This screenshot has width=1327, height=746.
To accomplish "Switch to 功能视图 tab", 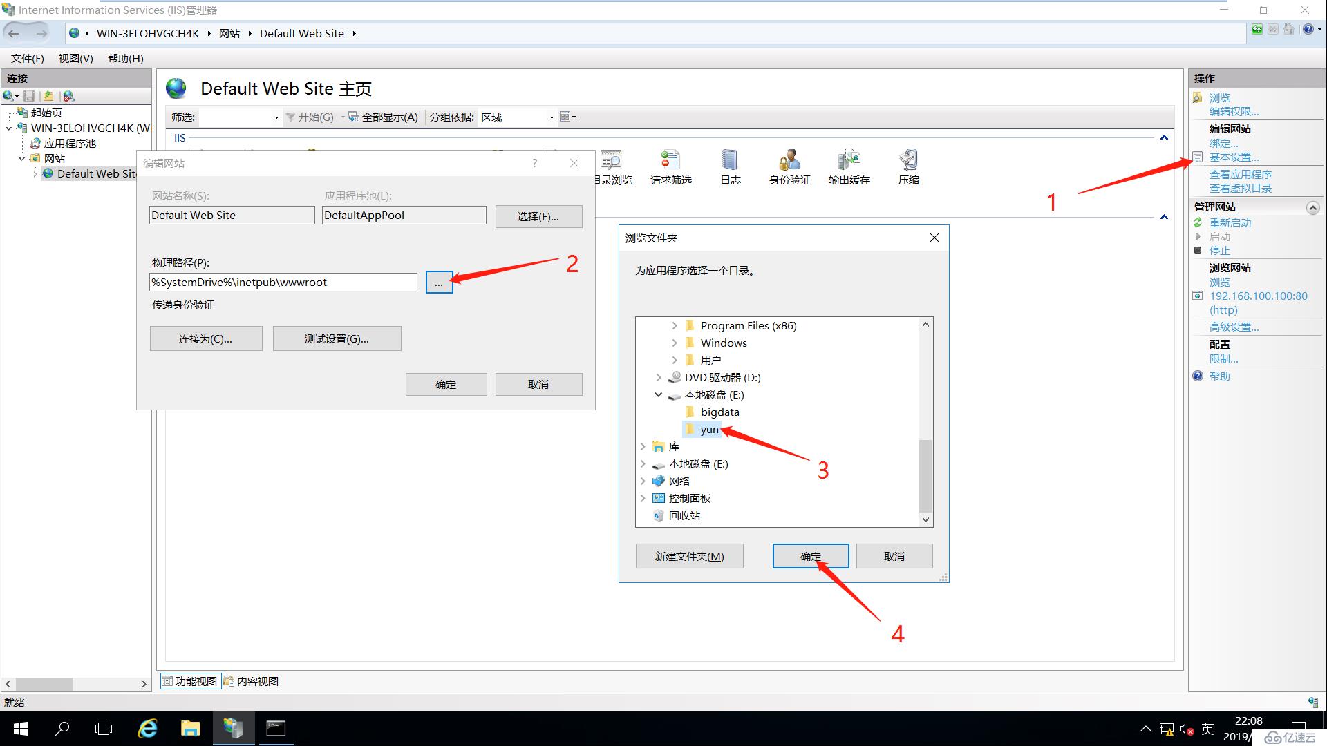I will [x=191, y=681].
